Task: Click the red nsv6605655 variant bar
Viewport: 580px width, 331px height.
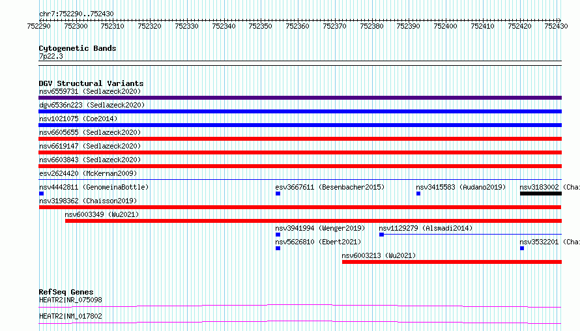Action: 300,139
